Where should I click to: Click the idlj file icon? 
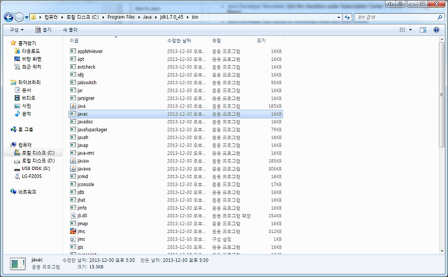tap(73, 75)
